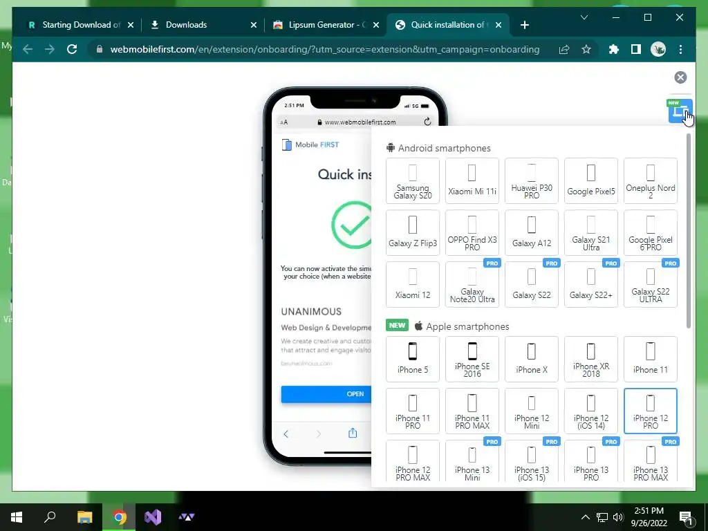
Task: Select Huawei P30 PRO device
Action: click(x=532, y=181)
